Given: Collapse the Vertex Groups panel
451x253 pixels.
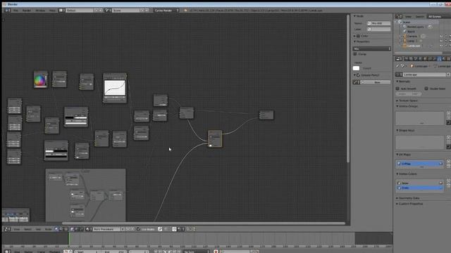Looking at the screenshot, I should (x=407, y=106).
